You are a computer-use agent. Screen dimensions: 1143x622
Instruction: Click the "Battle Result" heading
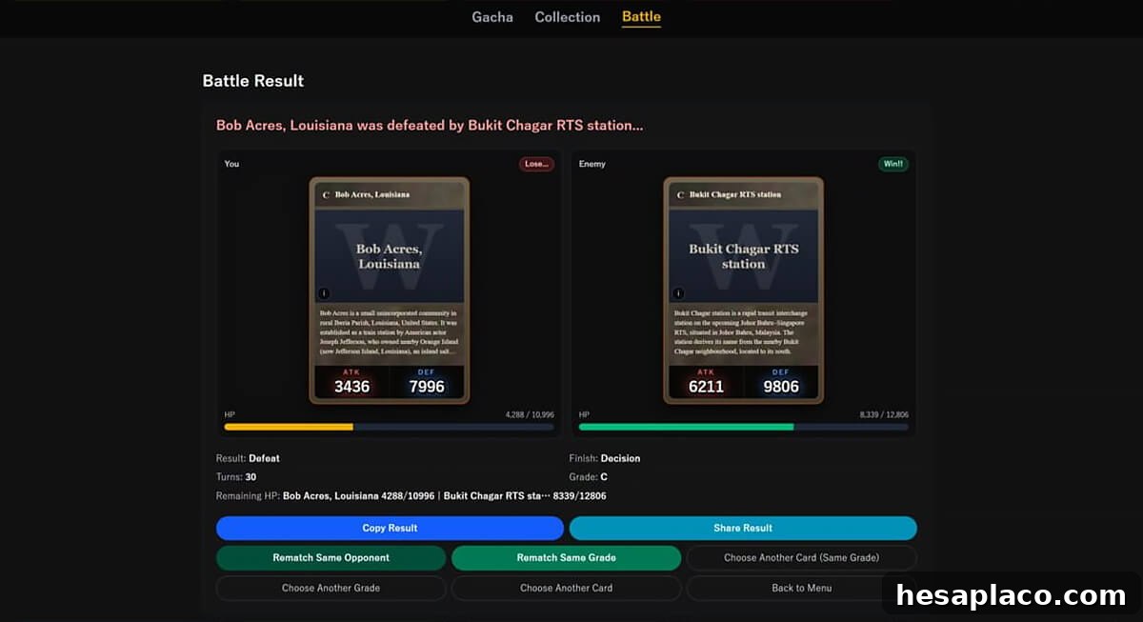253,81
